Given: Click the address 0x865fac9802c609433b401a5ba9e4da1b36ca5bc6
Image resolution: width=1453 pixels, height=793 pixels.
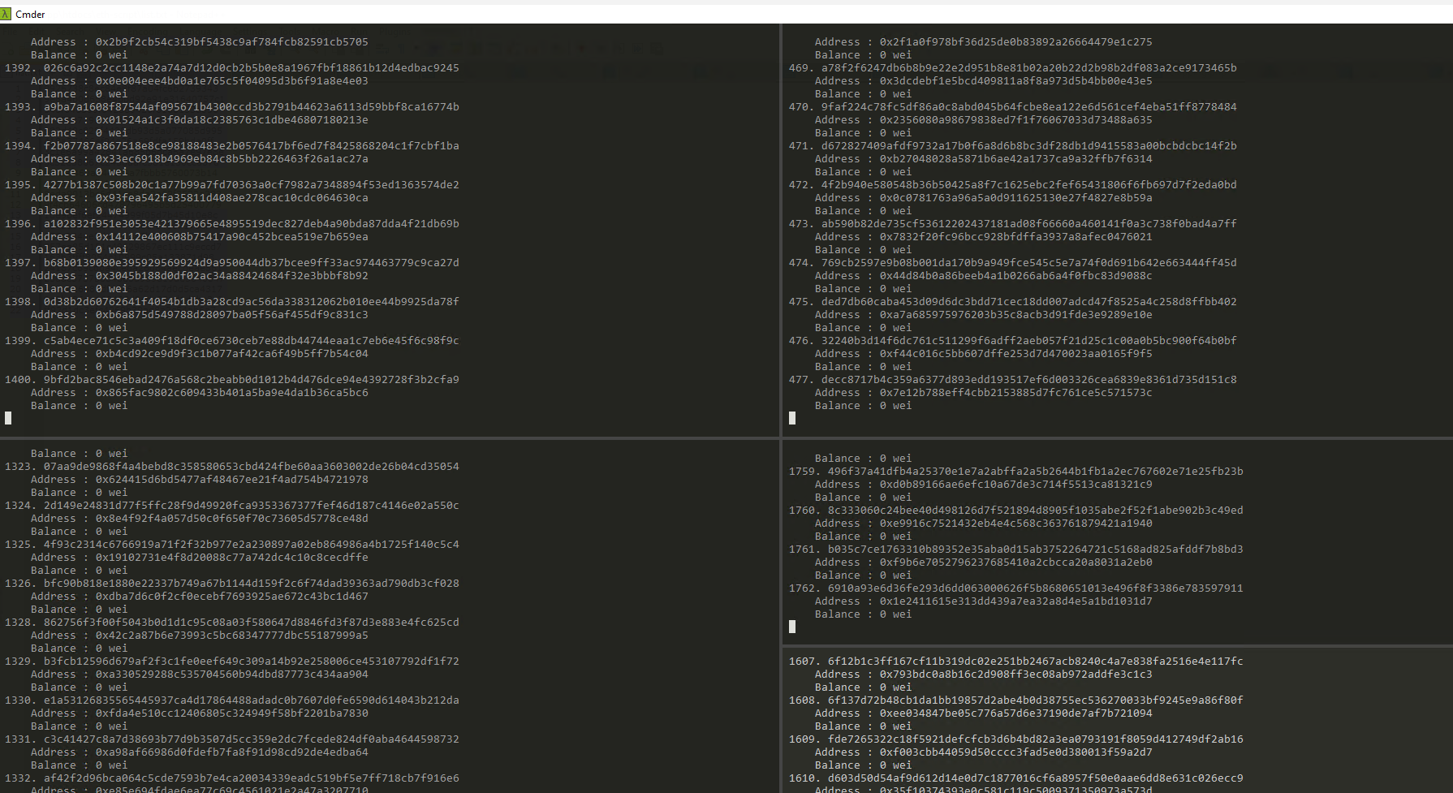Looking at the screenshot, I should pos(231,393).
